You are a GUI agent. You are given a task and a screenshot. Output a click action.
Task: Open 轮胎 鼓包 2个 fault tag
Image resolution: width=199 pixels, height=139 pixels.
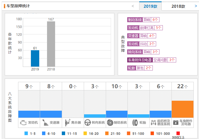(x=140, y=68)
